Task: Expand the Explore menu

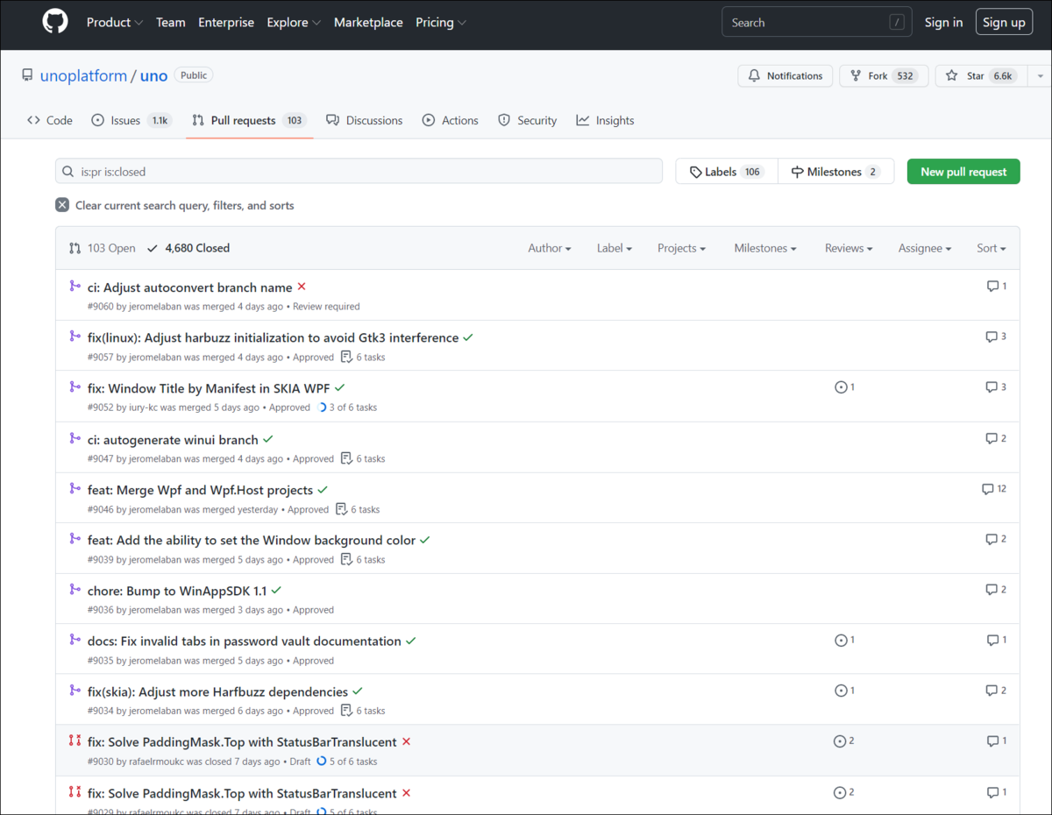Action: [294, 23]
